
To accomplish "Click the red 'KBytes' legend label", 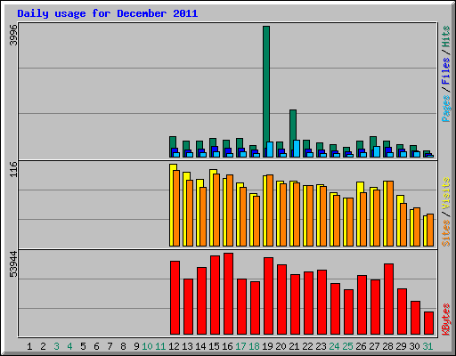I will [x=446, y=320].
